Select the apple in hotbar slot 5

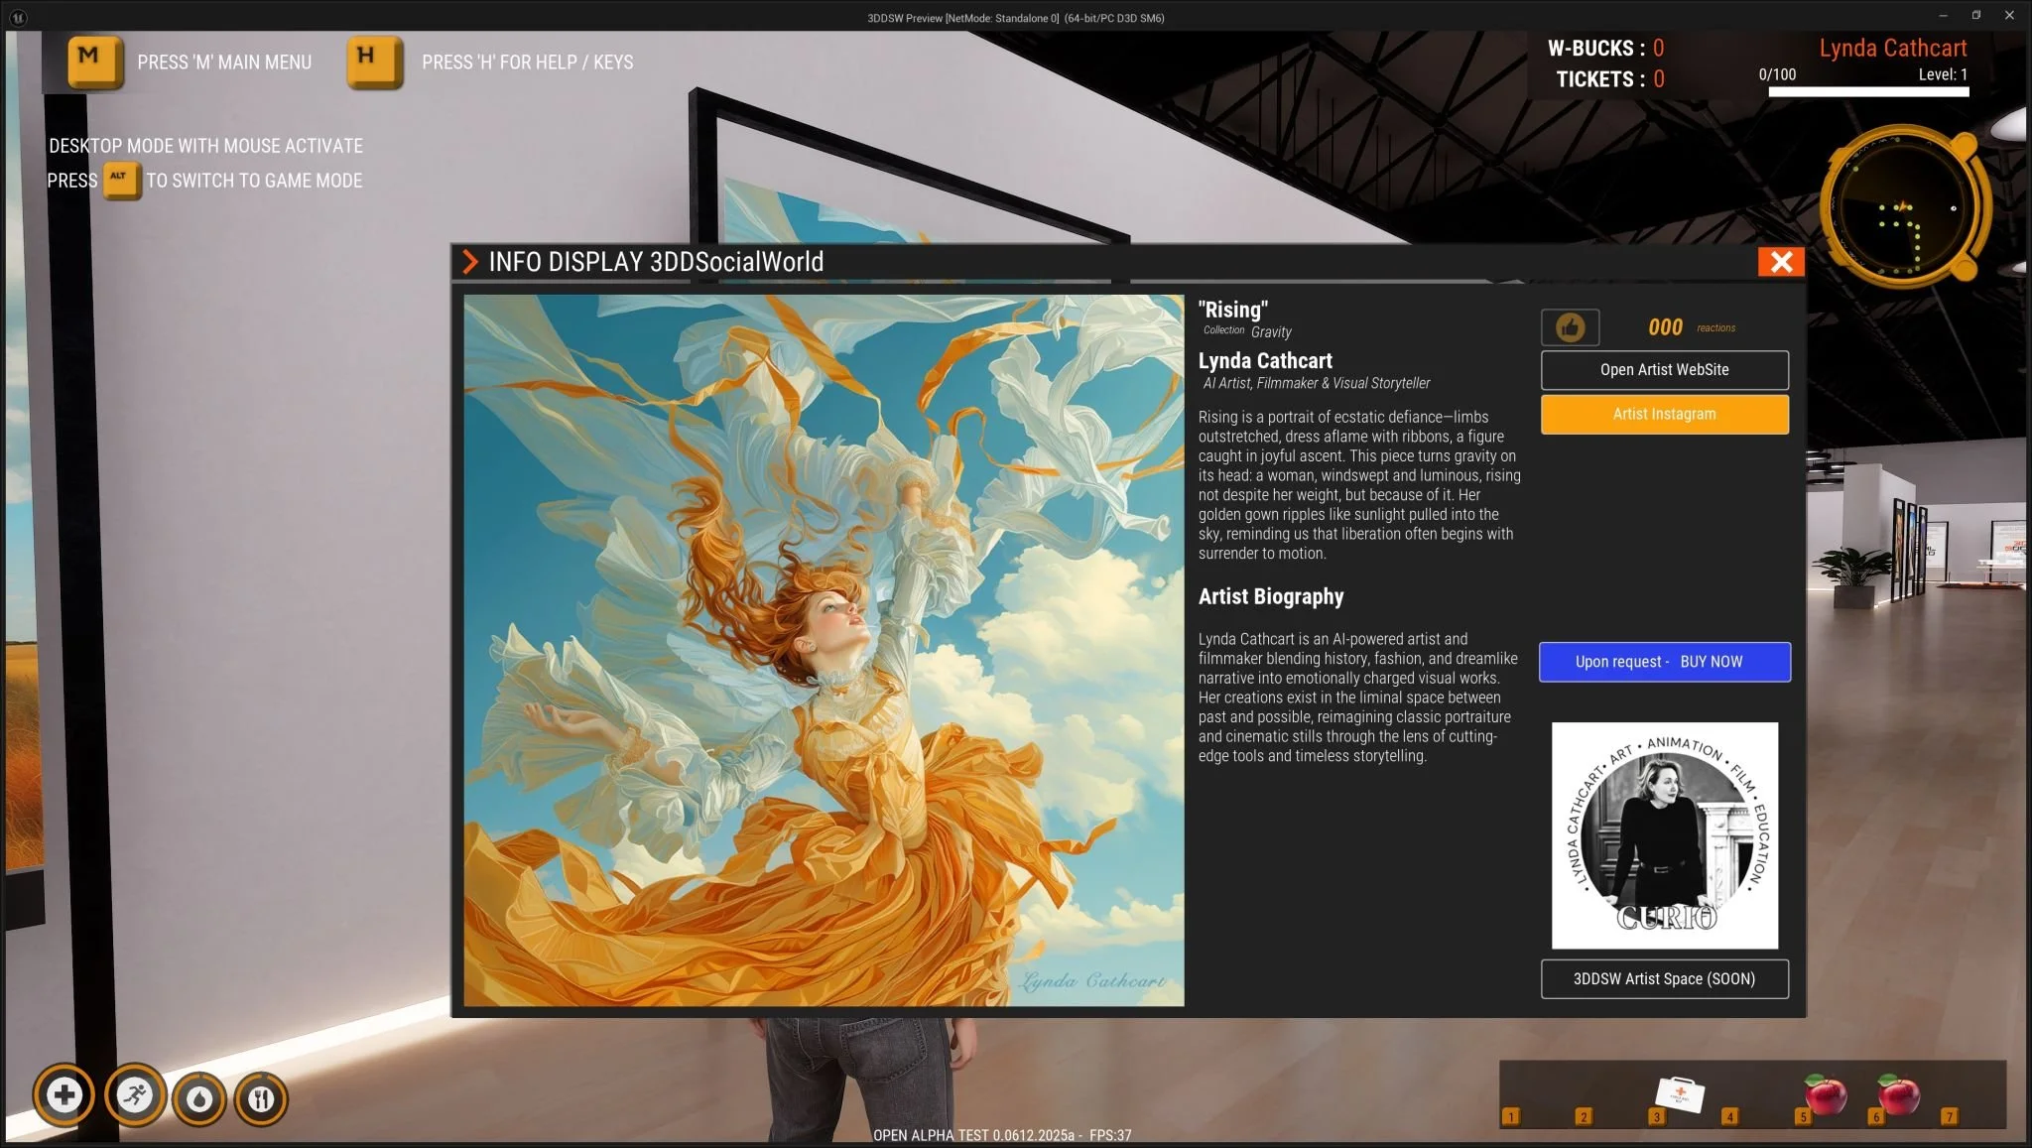point(1825,1095)
